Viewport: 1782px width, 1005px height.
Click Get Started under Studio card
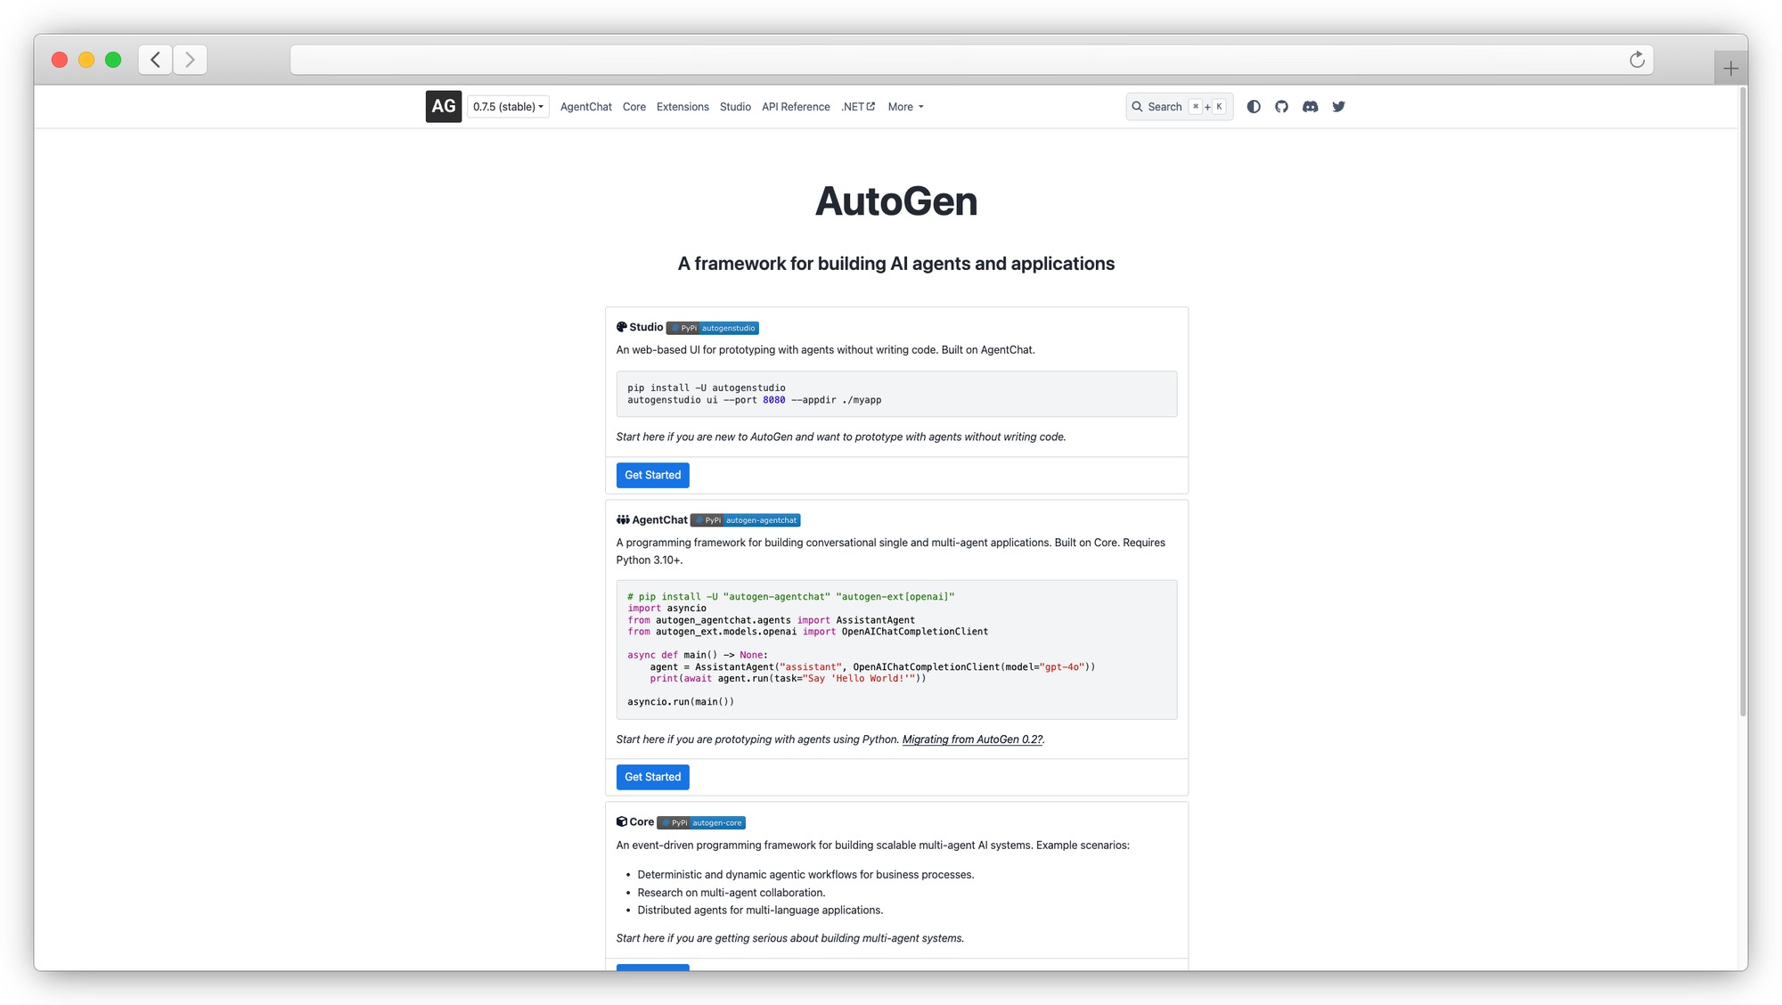coord(652,475)
